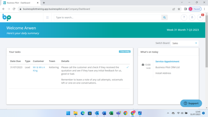Go back in browser
Image resolution: width=208 pixels, height=117 pixels.
click(x=4, y=9)
